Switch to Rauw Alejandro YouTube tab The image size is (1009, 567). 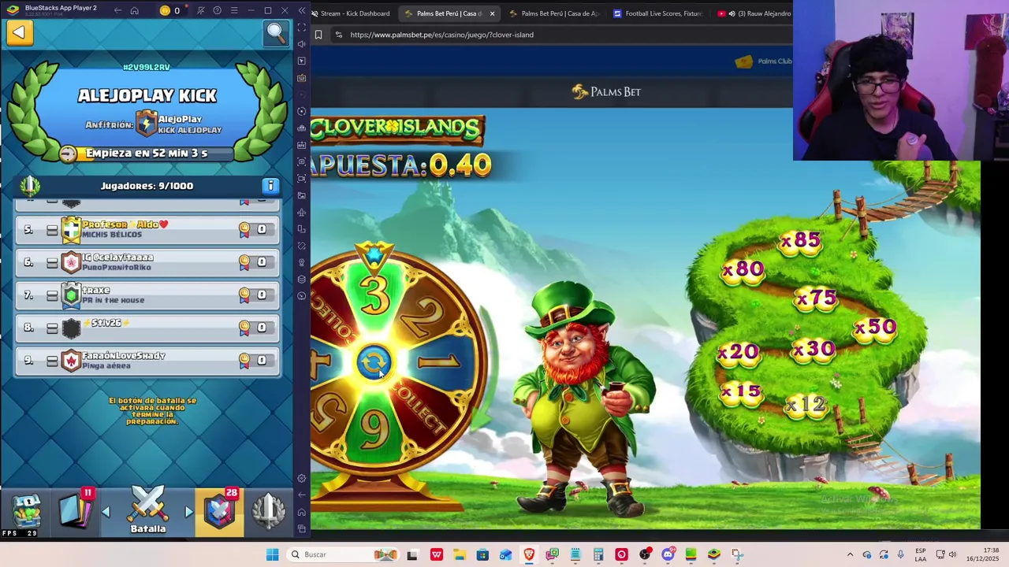point(754,13)
